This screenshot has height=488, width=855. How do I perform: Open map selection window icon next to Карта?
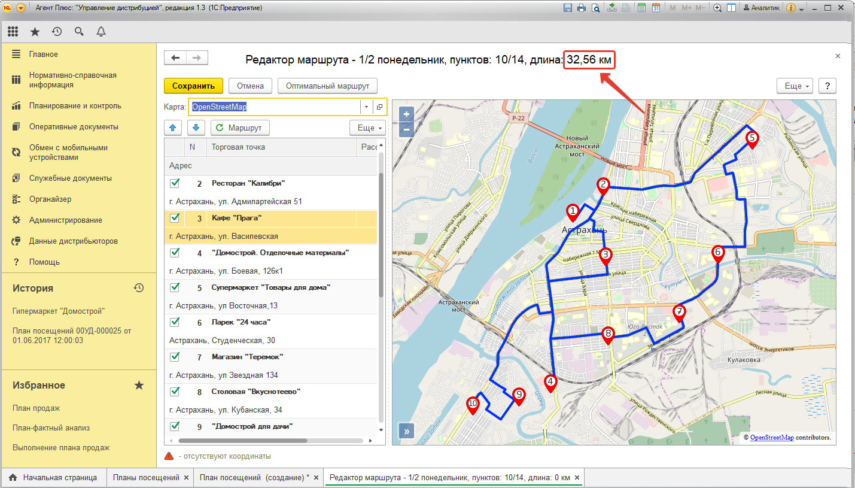click(379, 107)
